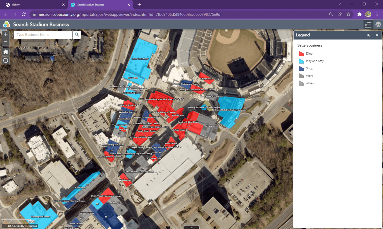Click the search magnifier button
This screenshot has height=229, width=383.
click(x=77, y=35)
